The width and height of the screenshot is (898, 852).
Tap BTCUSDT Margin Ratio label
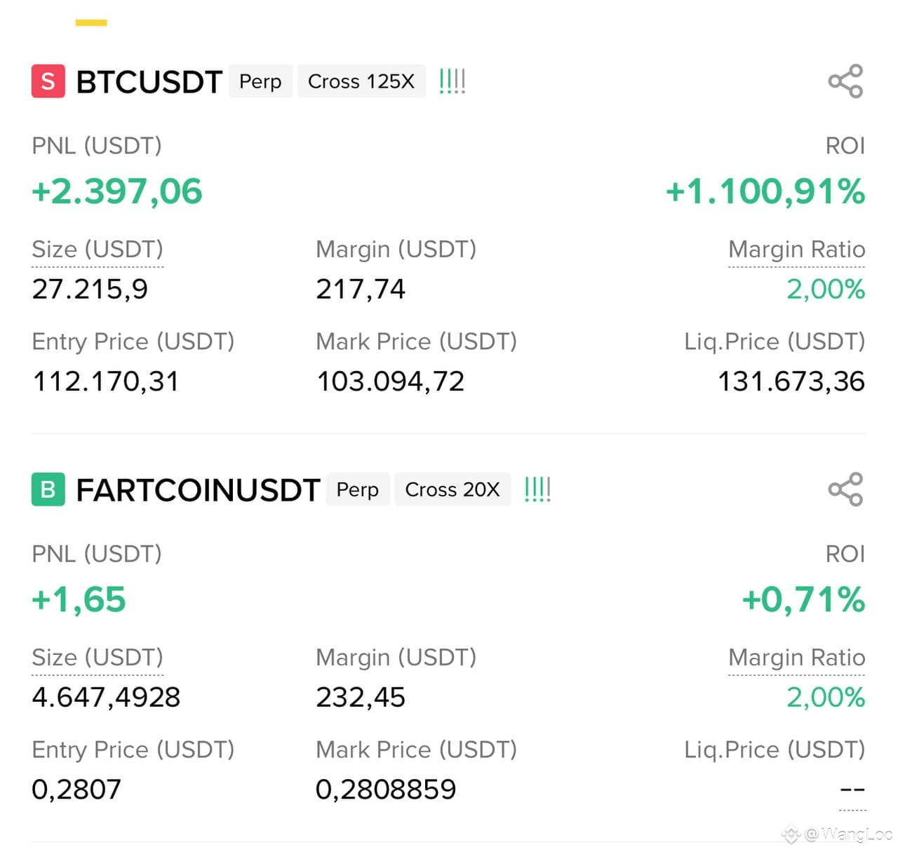(796, 250)
